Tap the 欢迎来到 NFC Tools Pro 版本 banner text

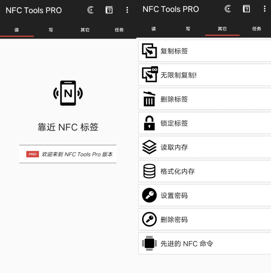pyautogui.click(x=77, y=154)
